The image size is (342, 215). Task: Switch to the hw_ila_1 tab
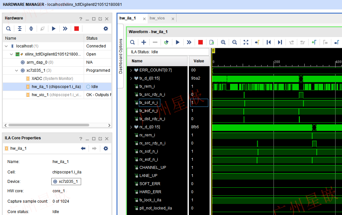tap(128, 18)
